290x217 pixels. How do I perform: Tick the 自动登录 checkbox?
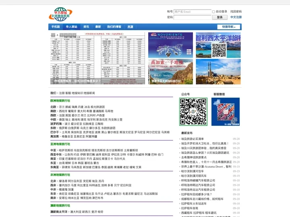click(x=213, y=12)
